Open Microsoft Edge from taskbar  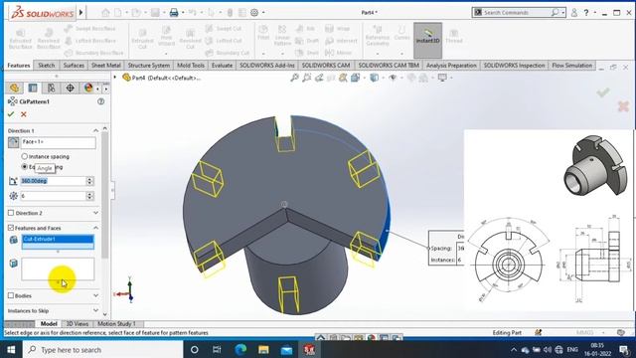pyautogui.click(x=240, y=349)
